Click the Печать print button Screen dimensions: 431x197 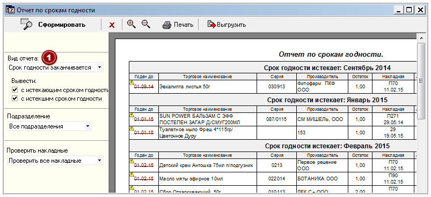pos(178,25)
